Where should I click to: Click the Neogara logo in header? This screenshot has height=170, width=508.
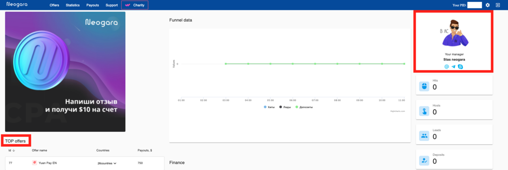(17, 5)
